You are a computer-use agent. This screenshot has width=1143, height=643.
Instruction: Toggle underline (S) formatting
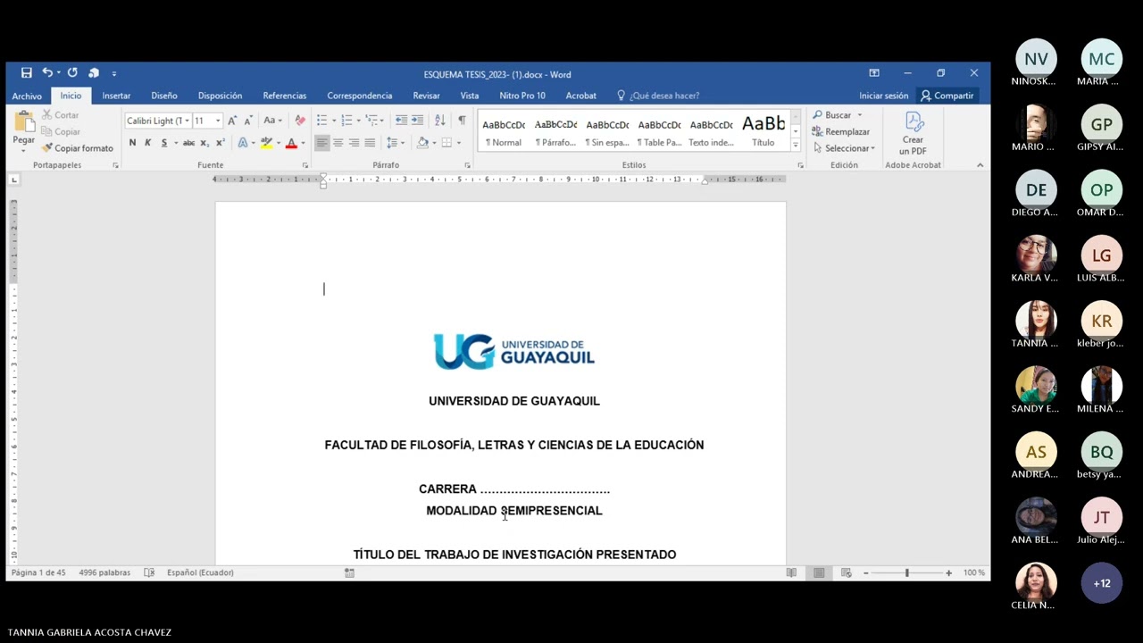pyautogui.click(x=163, y=143)
